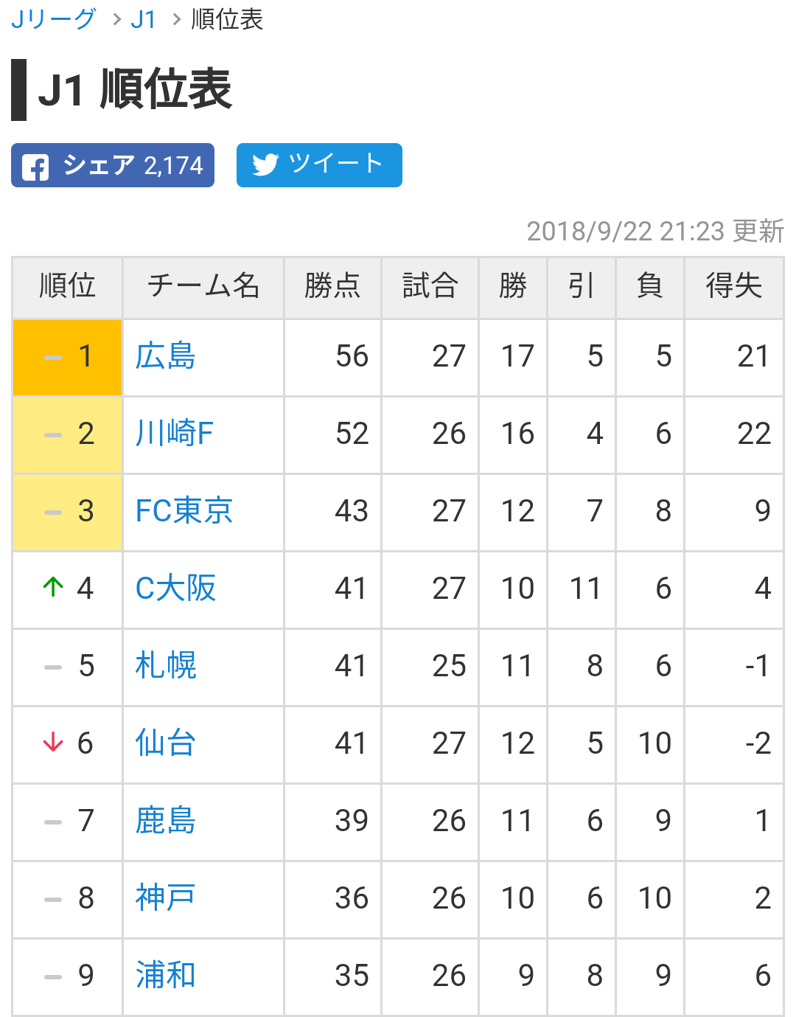Click the red down arrow beside rank 6
This screenshot has width=796, height=1017.
(53, 743)
